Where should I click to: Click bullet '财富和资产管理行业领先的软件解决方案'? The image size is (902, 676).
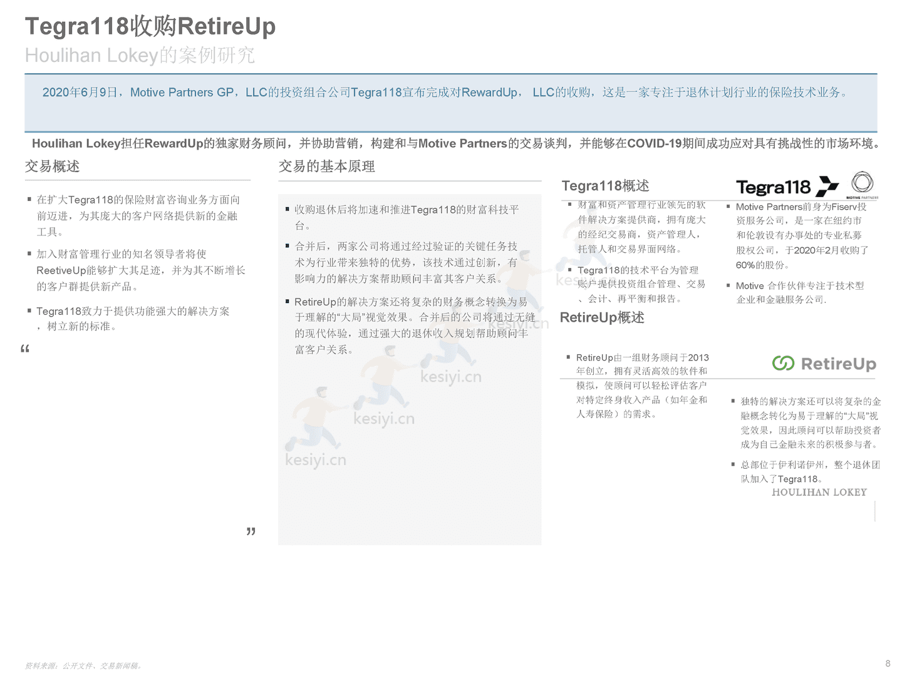click(638, 227)
